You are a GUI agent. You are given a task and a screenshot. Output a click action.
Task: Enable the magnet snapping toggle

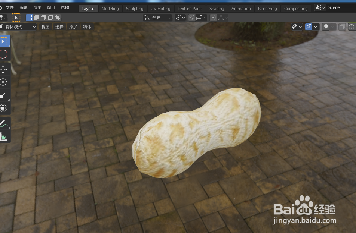pos(191,17)
